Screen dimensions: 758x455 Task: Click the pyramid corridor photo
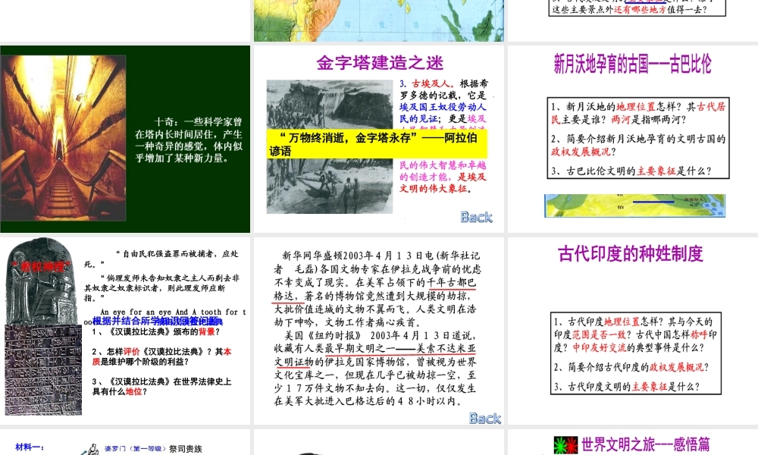tap(64, 138)
